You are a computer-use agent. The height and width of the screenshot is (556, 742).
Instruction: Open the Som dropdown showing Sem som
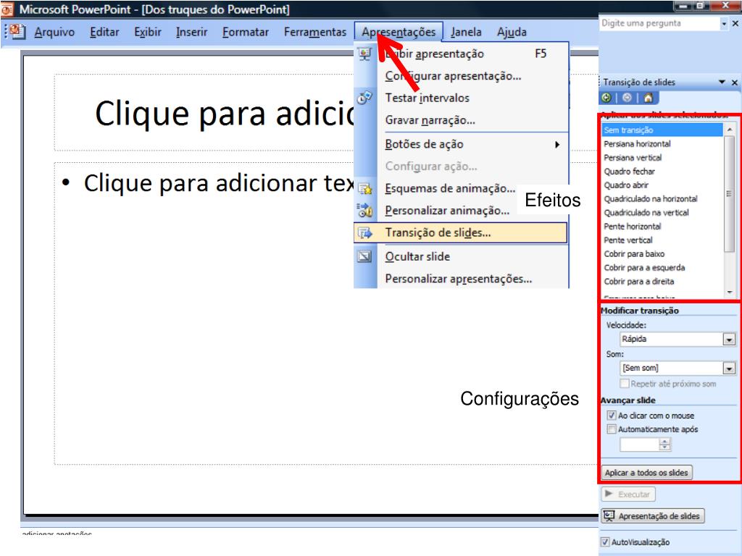click(x=729, y=368)
